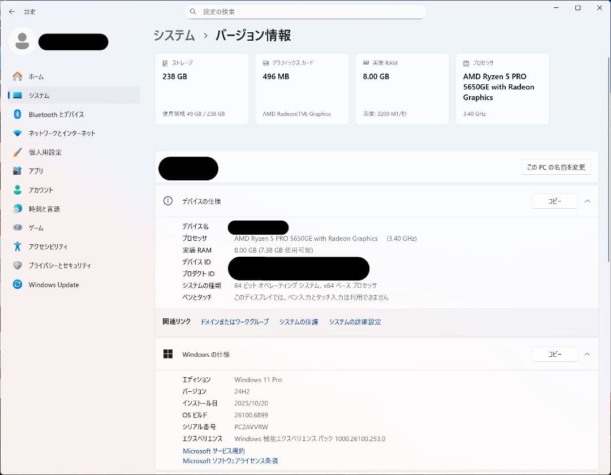Click the この PC の名前を変更 button
The height and width of the screenshot is (475, 611).
click(556, 167)
